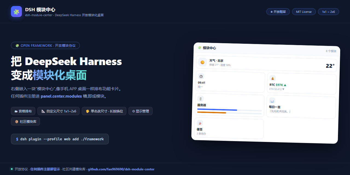The image size is (350, 175).
Task: Click the puzzle icon beside 模块中心 title
Action: pyautogui.click(x=200, y=48)
